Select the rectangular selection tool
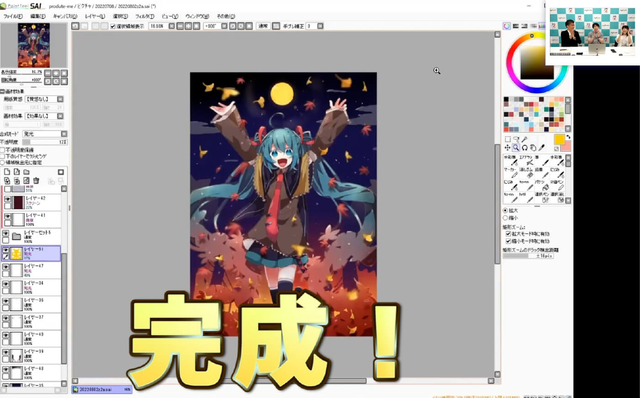The width and height of the screenshot is (640, 398). click(507, 140)
